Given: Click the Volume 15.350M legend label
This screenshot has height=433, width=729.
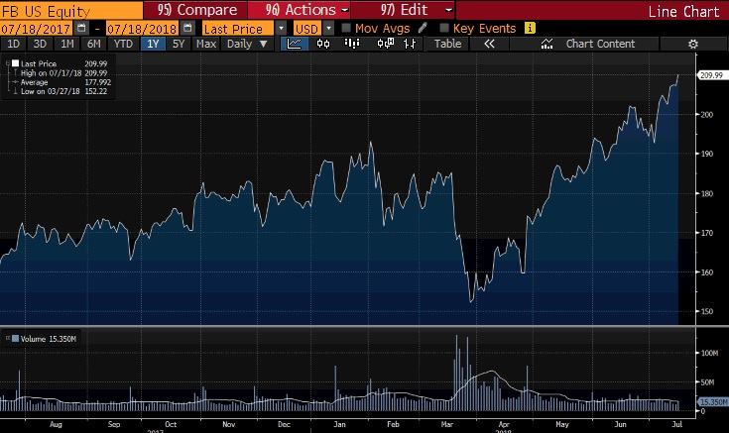Looking at the screenshot, I should 48,339.
